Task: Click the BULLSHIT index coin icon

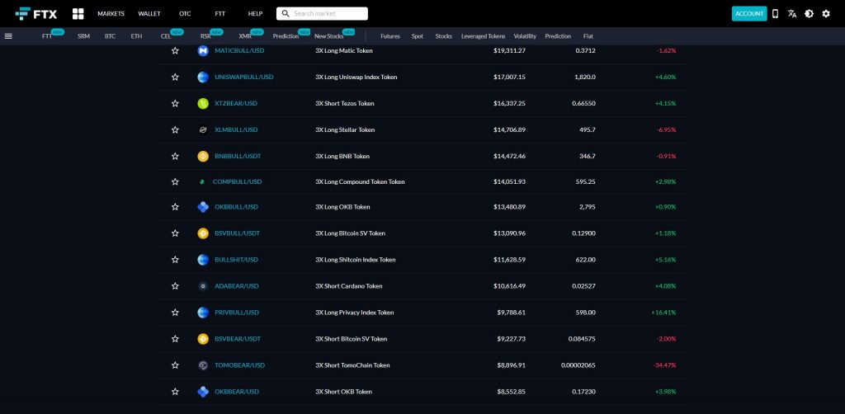Action: (x=203, y=260)
